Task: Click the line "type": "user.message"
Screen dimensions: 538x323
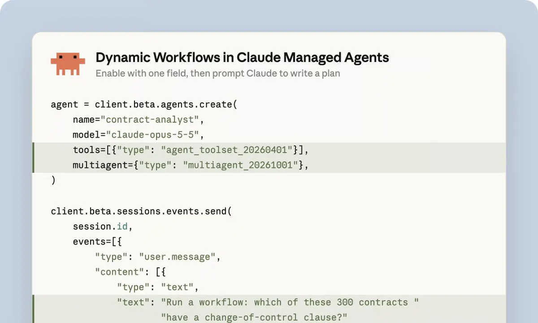Action: 158,257
